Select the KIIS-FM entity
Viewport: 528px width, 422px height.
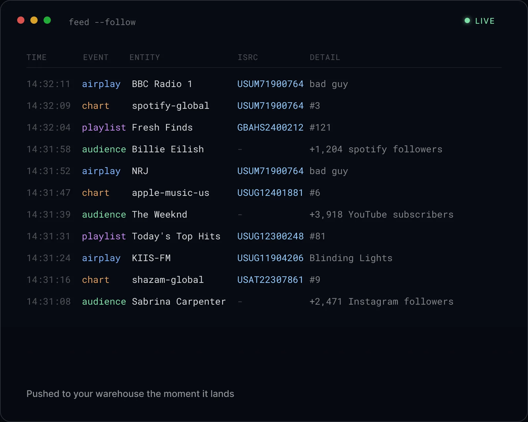[151, 258]
